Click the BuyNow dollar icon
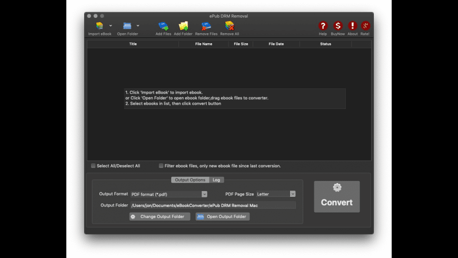The image size is (458, 258). tap(337, 26)
